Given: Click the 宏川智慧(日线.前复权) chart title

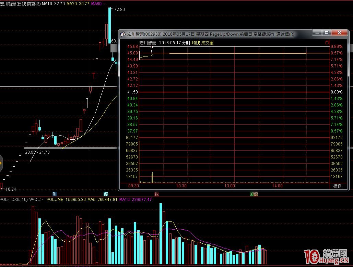Looking at the screenshot, I should (20, 3).
